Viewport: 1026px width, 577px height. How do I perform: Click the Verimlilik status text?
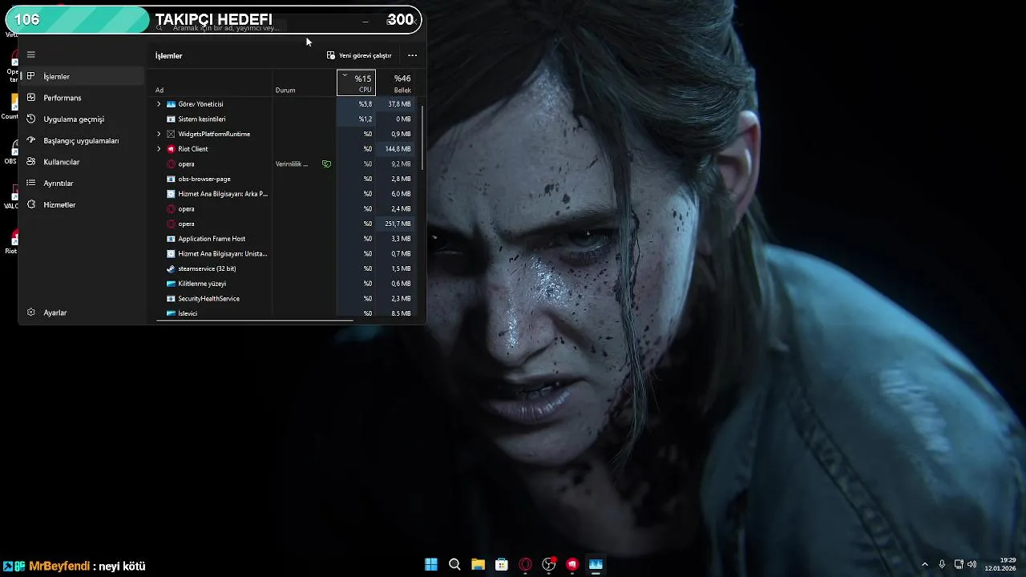tap(292, 163)
